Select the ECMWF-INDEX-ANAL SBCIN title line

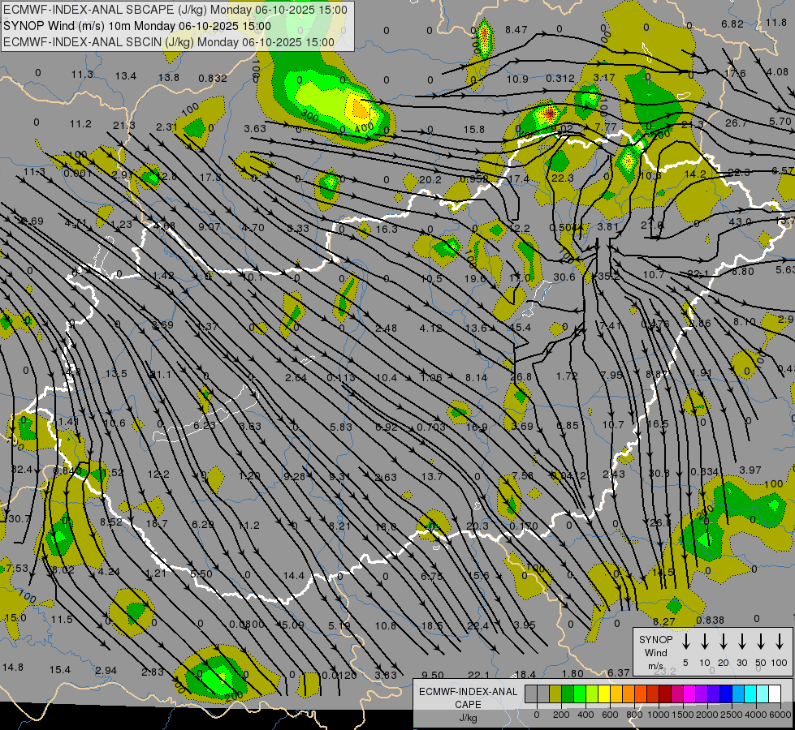pyautogui.click(x=168, y=41)
